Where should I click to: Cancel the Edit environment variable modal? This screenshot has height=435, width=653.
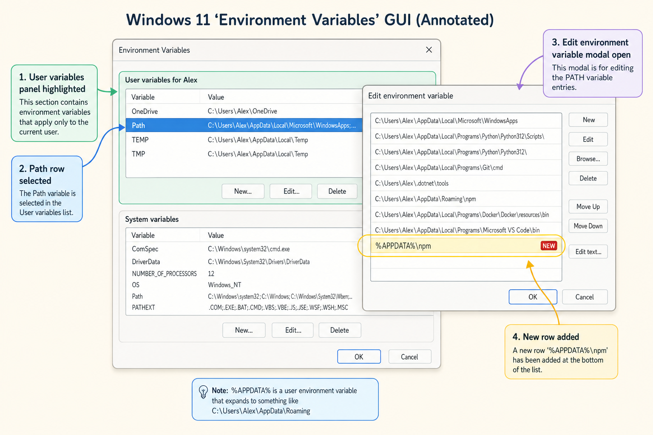coord(585,297)
